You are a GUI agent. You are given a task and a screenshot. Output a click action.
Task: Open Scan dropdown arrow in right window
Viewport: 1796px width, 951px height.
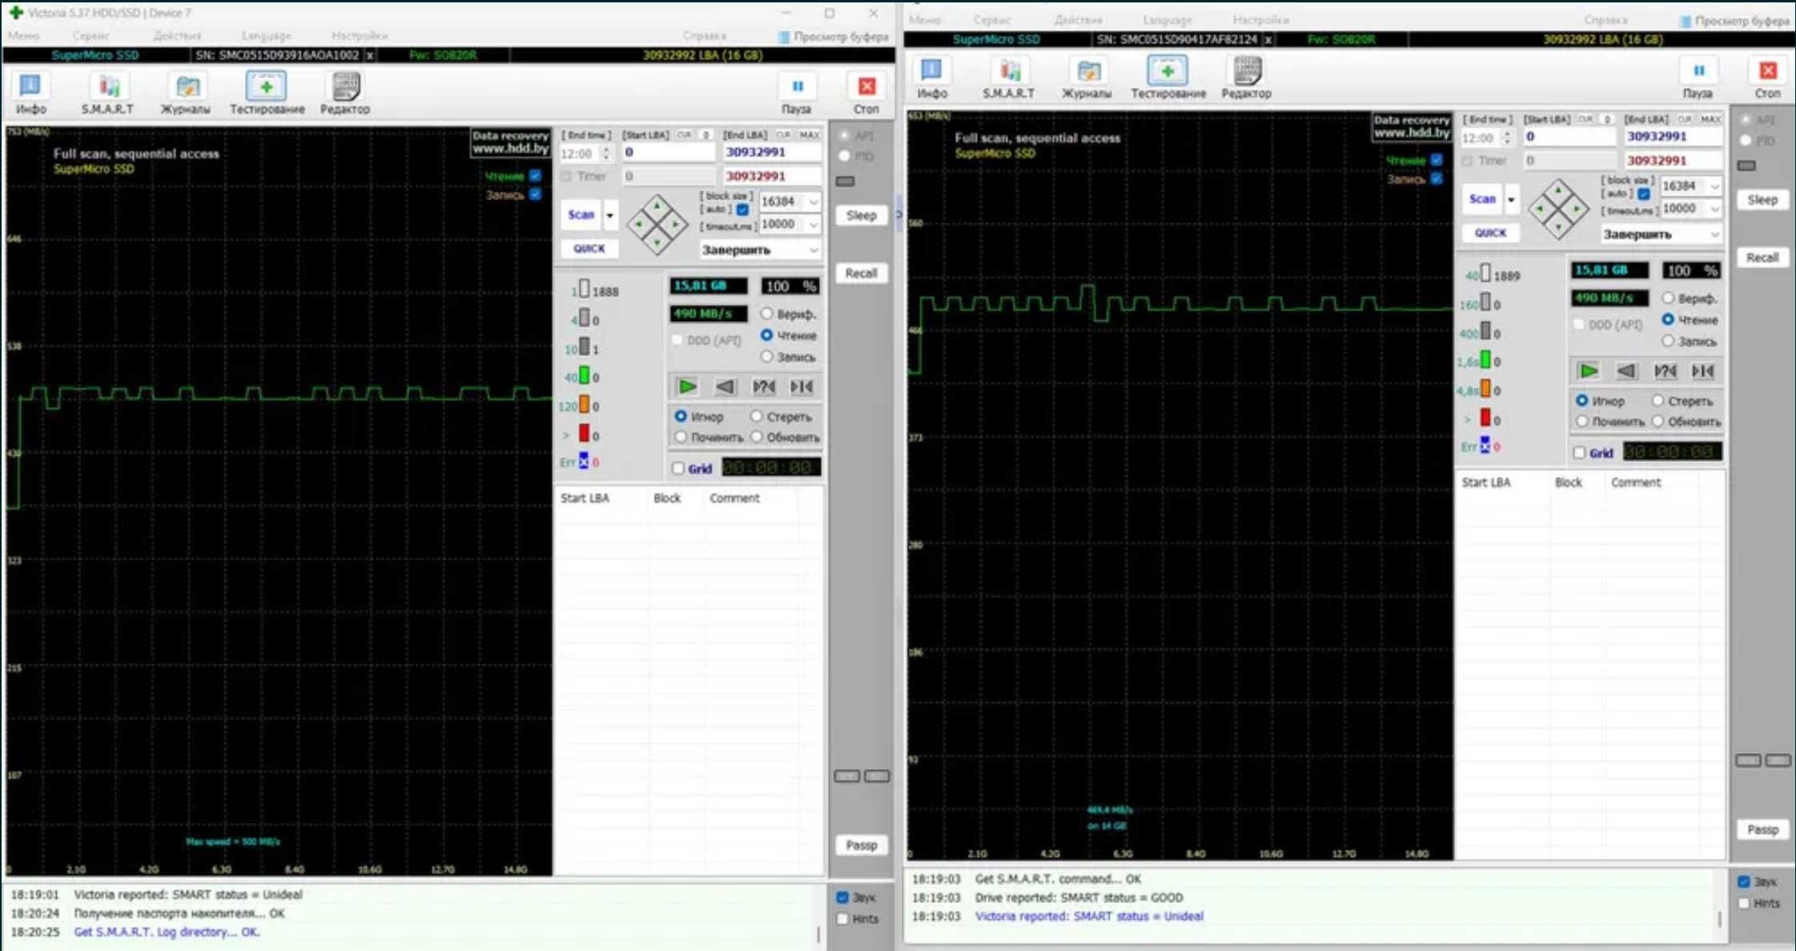[1511, 199]
